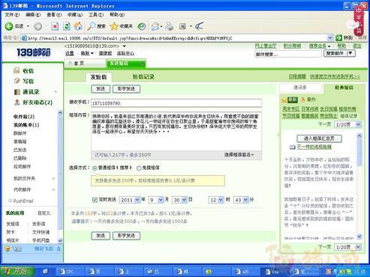Click the 进入短信汇总页 button
Image resolution: width=370 pixels, height=277 pixels.
click(x=319, y=138)
